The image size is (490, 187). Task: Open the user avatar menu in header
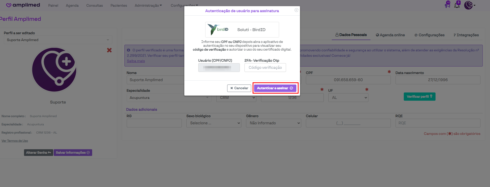[469, 5]
